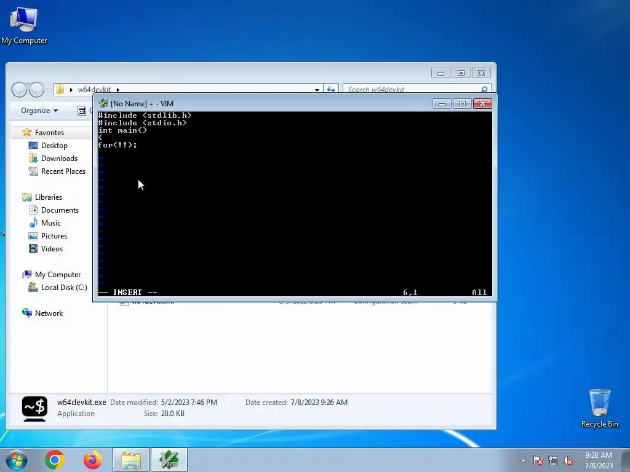The height and width of the screenshot is (472, 630).
Task: Click the Vim icon in title bar
Action: (103, 103)
